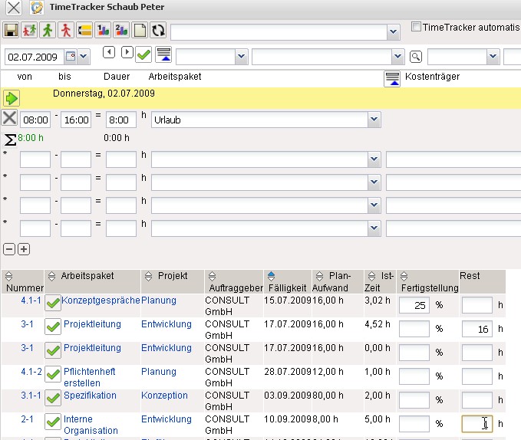Click the save floppy disk icon
521x440 pixels.
12,31
